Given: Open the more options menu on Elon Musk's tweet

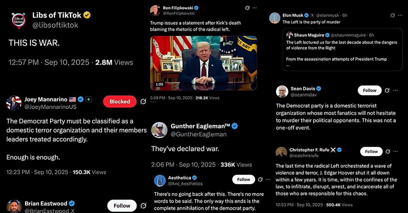Looking at the screenshot, I should click(400, 15).
